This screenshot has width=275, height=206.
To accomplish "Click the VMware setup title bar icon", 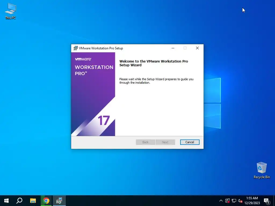I will [75, 48].
